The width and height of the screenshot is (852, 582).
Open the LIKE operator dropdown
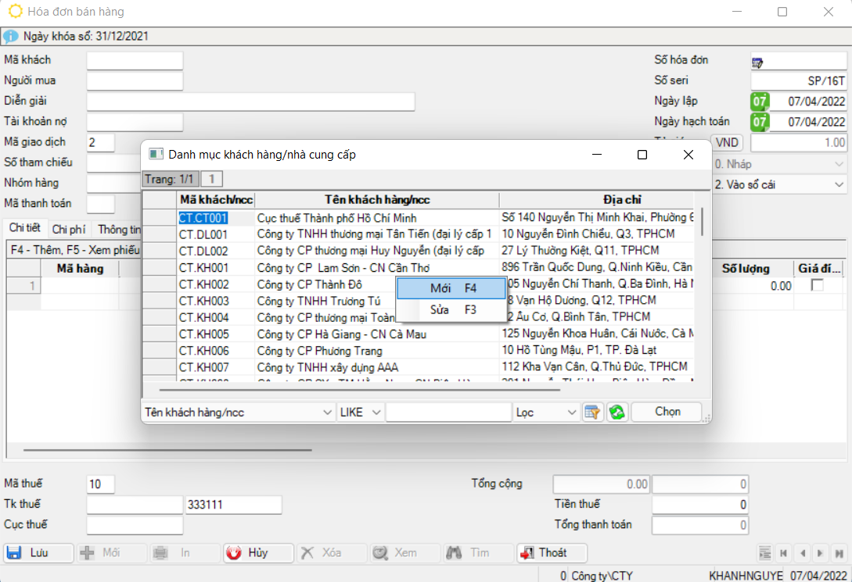click(x=376, y=412)
